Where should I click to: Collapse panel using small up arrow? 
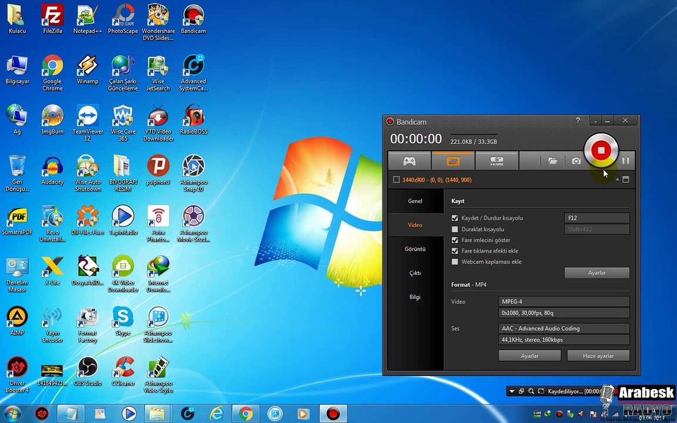[x=617, y=180]
